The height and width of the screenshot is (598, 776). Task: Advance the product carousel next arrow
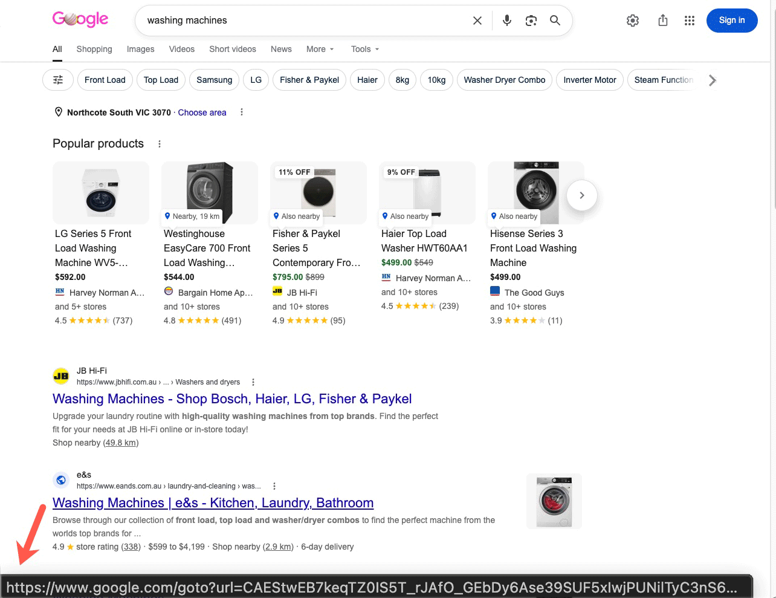[582, 195]
